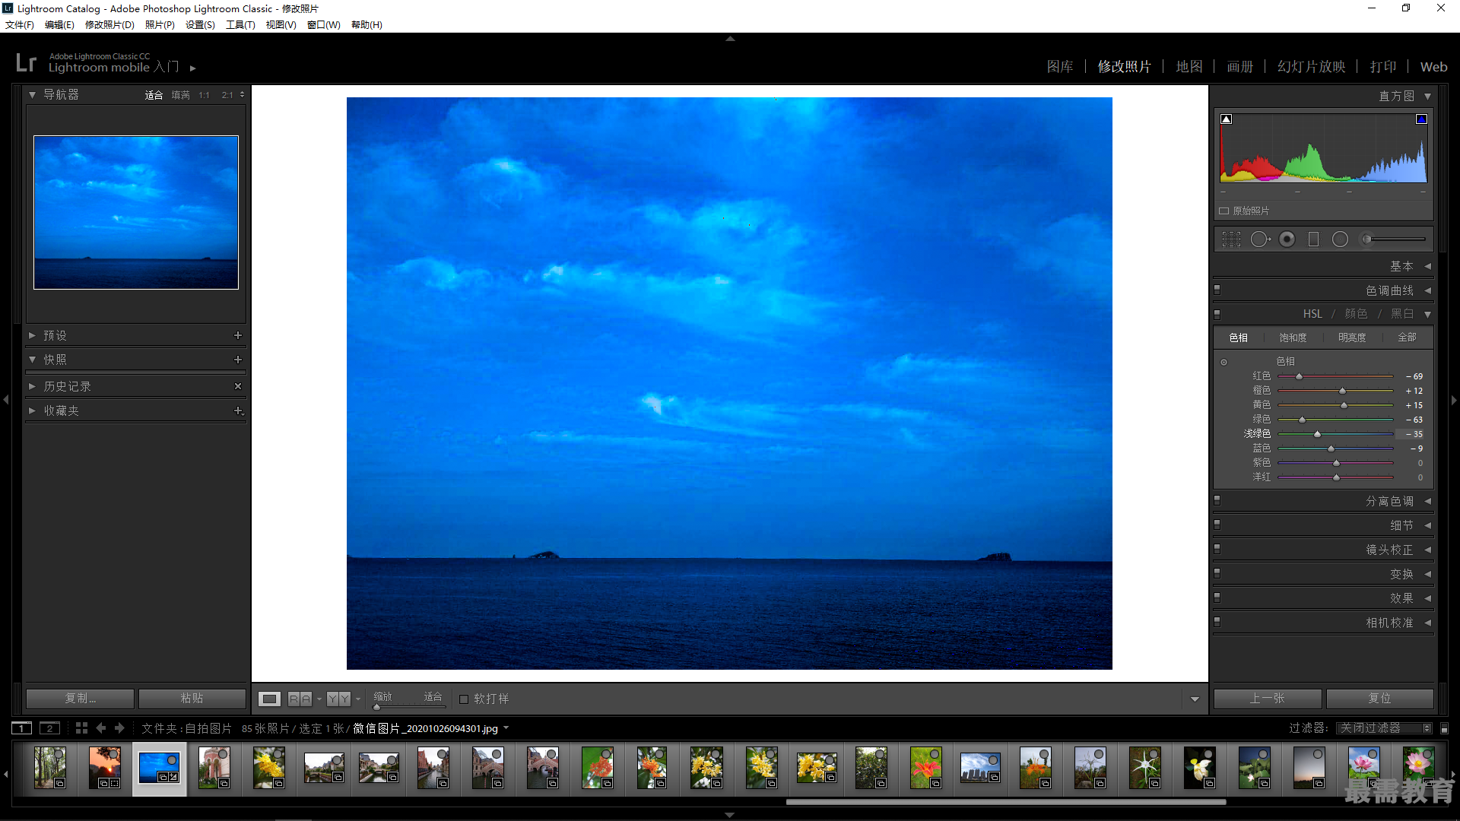Switch to the 地图 module
The height and width of the screenshot is (821, 1460).
(1189, 67)
